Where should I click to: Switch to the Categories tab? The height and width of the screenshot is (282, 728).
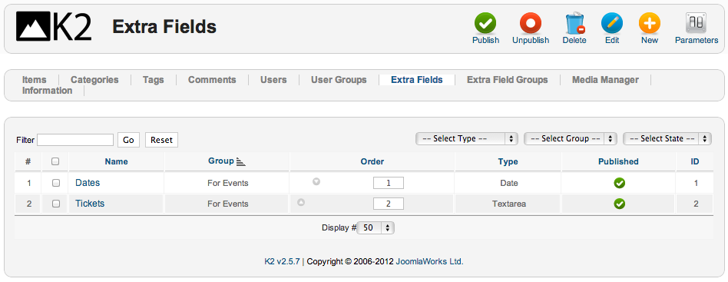point(94,80)
